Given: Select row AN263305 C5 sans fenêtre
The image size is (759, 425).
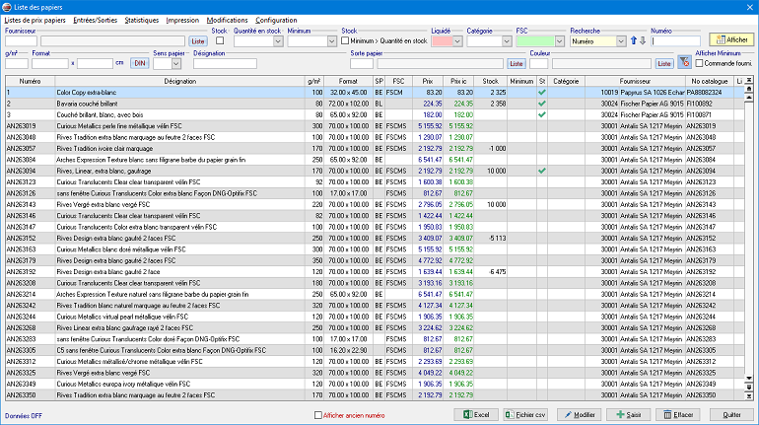Looking at the screenshot, I should coord(375,350).
